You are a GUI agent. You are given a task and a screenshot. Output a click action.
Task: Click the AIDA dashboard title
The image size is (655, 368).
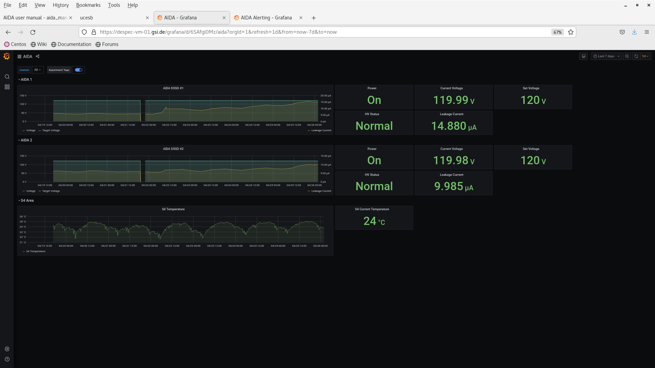click(x=28, y=57)
